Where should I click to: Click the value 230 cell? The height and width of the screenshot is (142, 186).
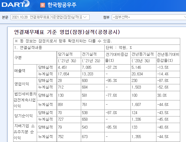coord(143,81)
